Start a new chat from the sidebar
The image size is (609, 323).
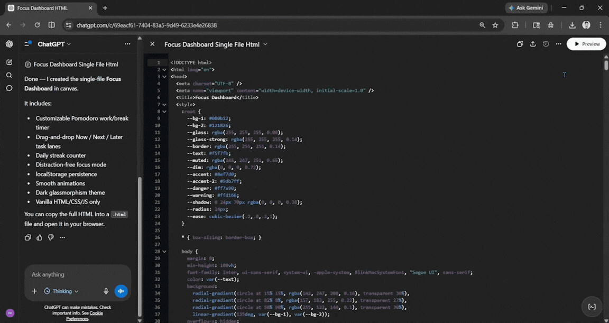coord(9,62)
